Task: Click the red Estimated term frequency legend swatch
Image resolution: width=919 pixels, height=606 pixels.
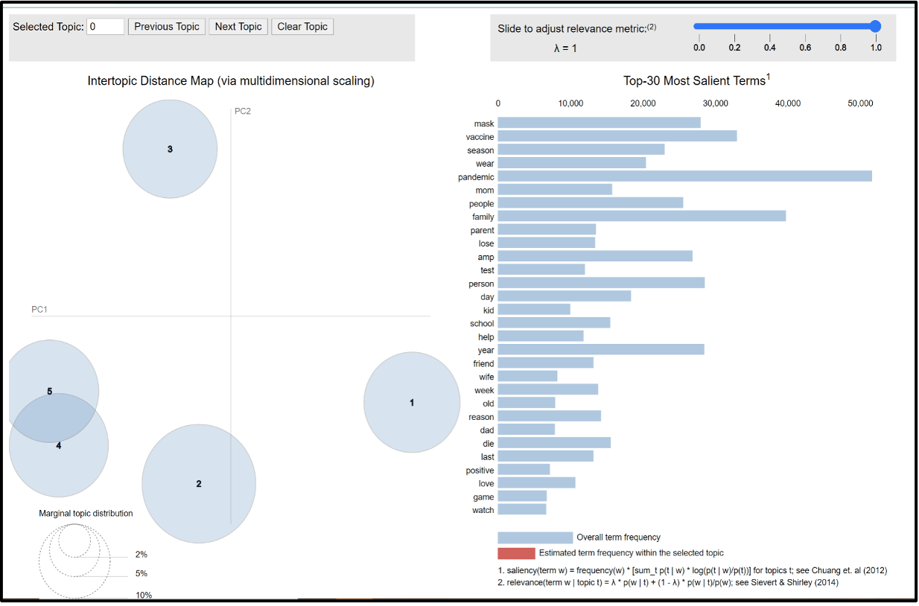Action: click(x=516, y=553)
